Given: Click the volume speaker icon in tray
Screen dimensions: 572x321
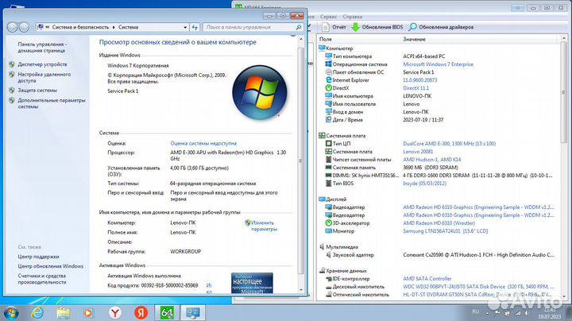Looking at the screenshot, I should coord(527,313).
